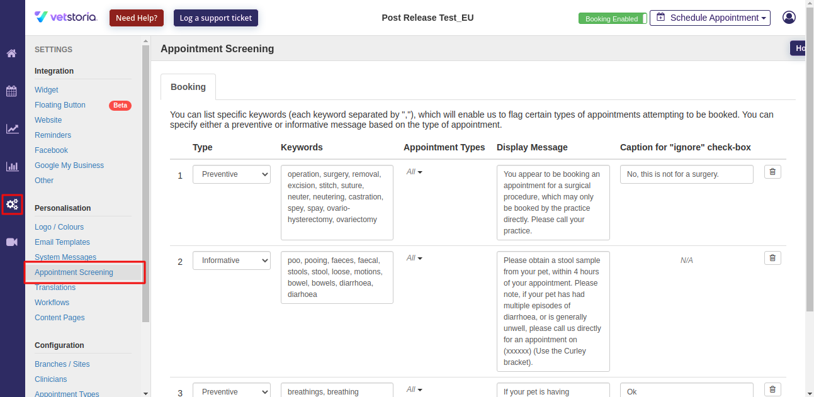814x397 pixels.
Task: Open the video camera icon
Action: [x=12, y=242]
